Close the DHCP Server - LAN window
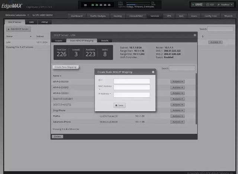The image size is (238, 174). pyautogui.click(x=194, y=35)
